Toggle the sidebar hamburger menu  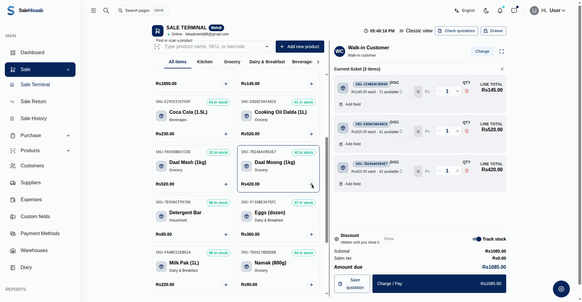[93, 10]
